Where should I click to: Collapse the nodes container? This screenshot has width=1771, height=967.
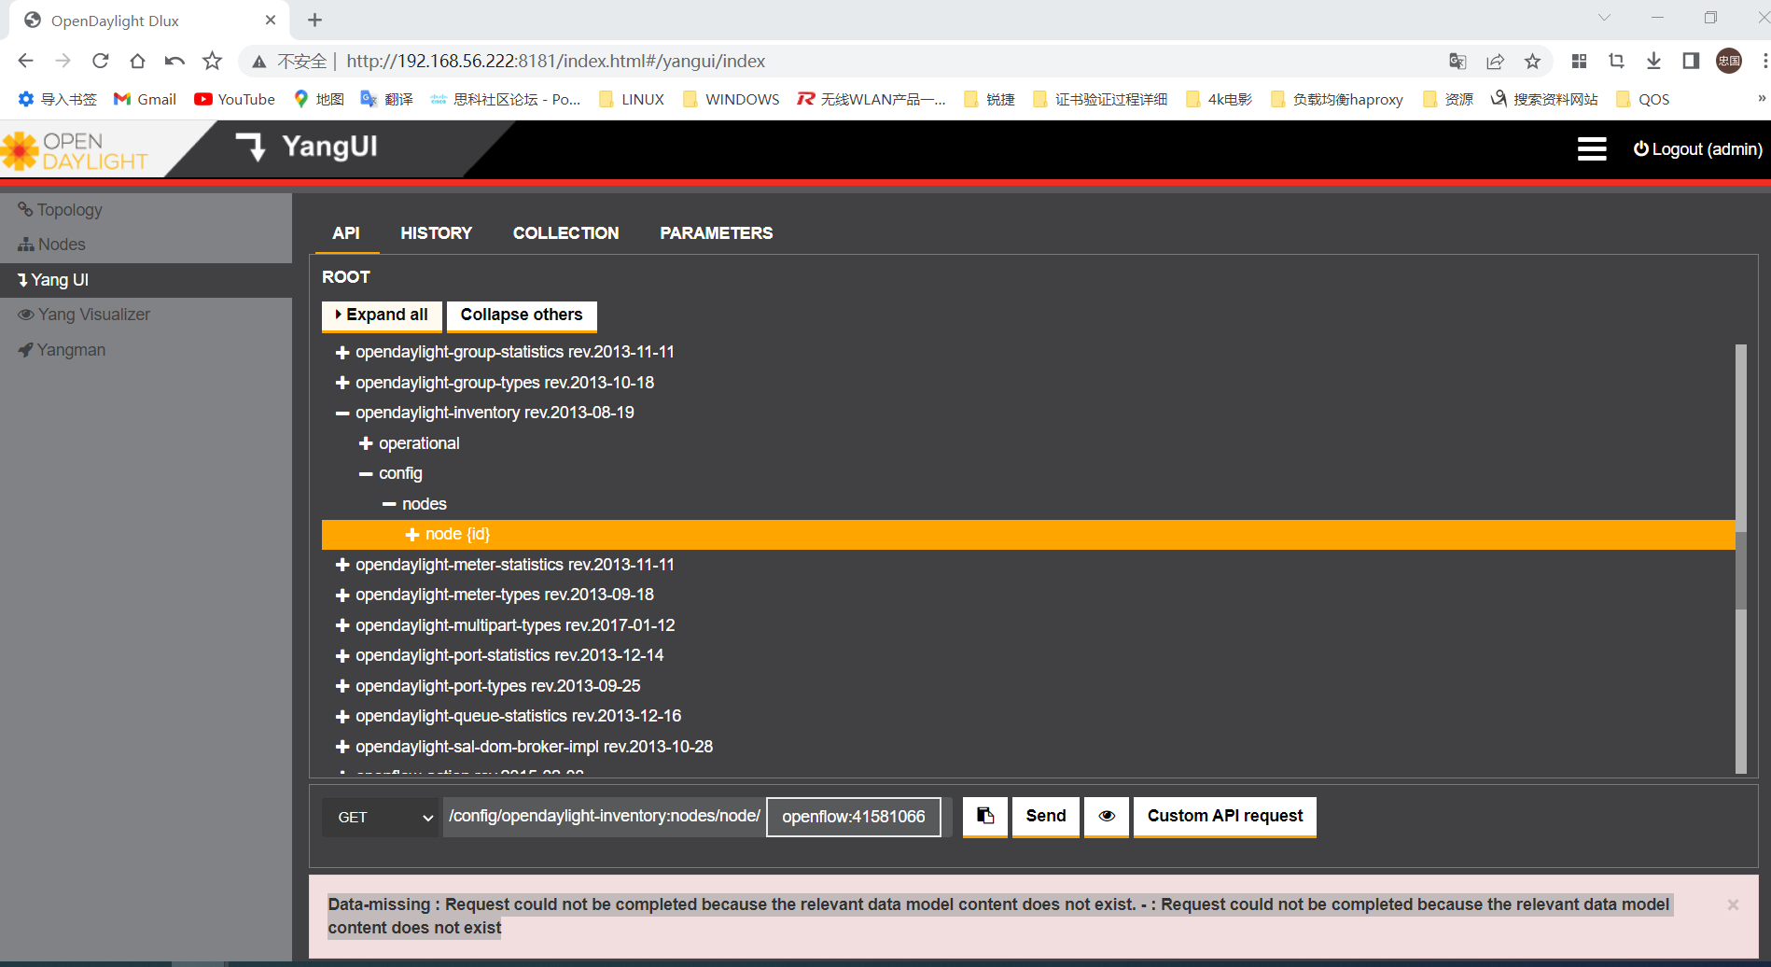[389, 504]
